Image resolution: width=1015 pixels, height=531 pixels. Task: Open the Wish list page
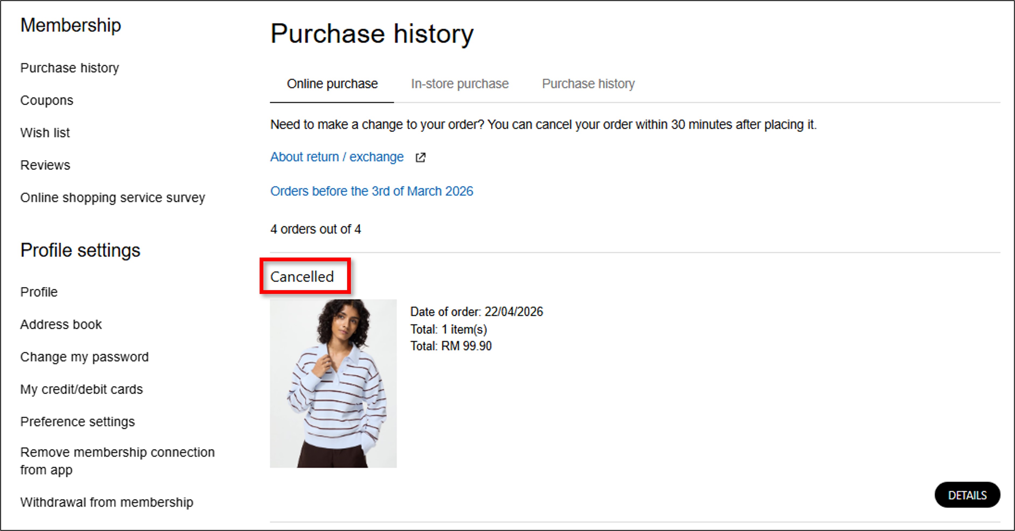point(45,133)
